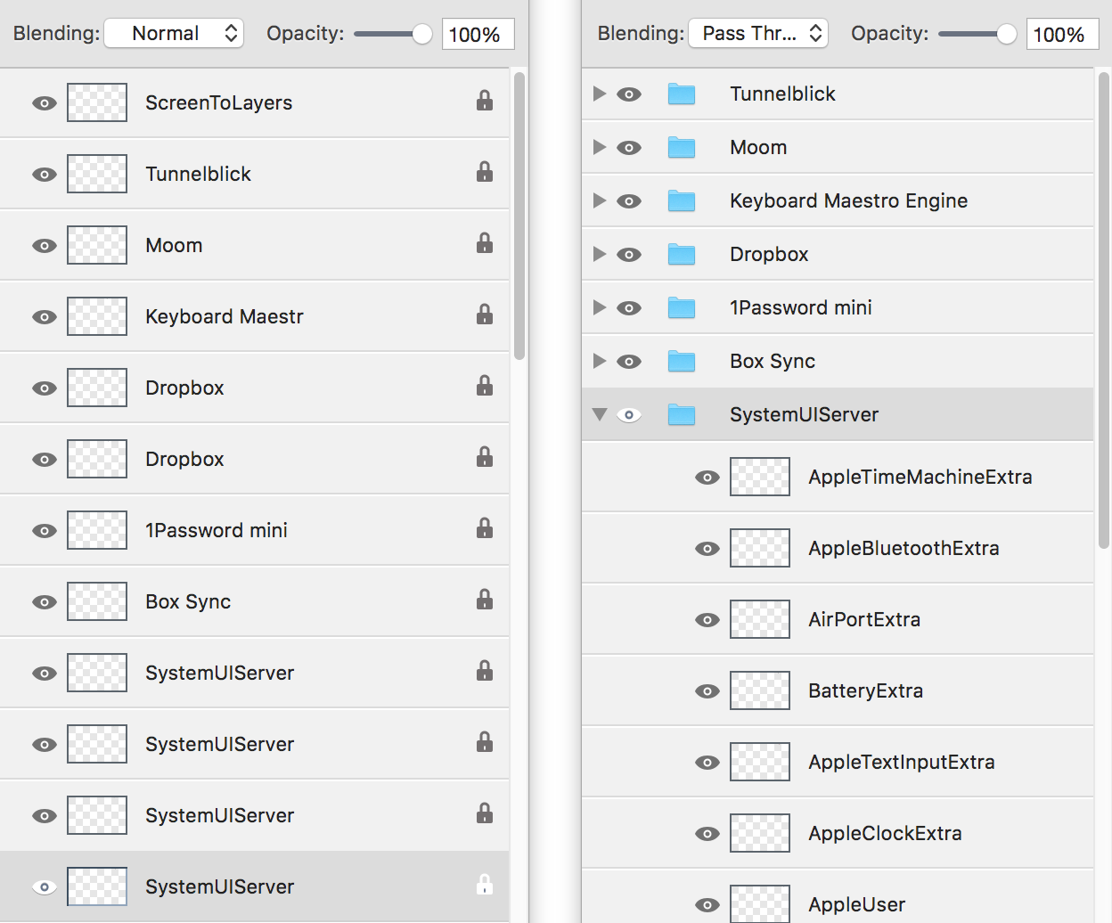Image resolution: width=1112 pixels, height=923 pixels.
Task: Click the ScreenToLayers layer thumbnail
Action: [97, 102]
